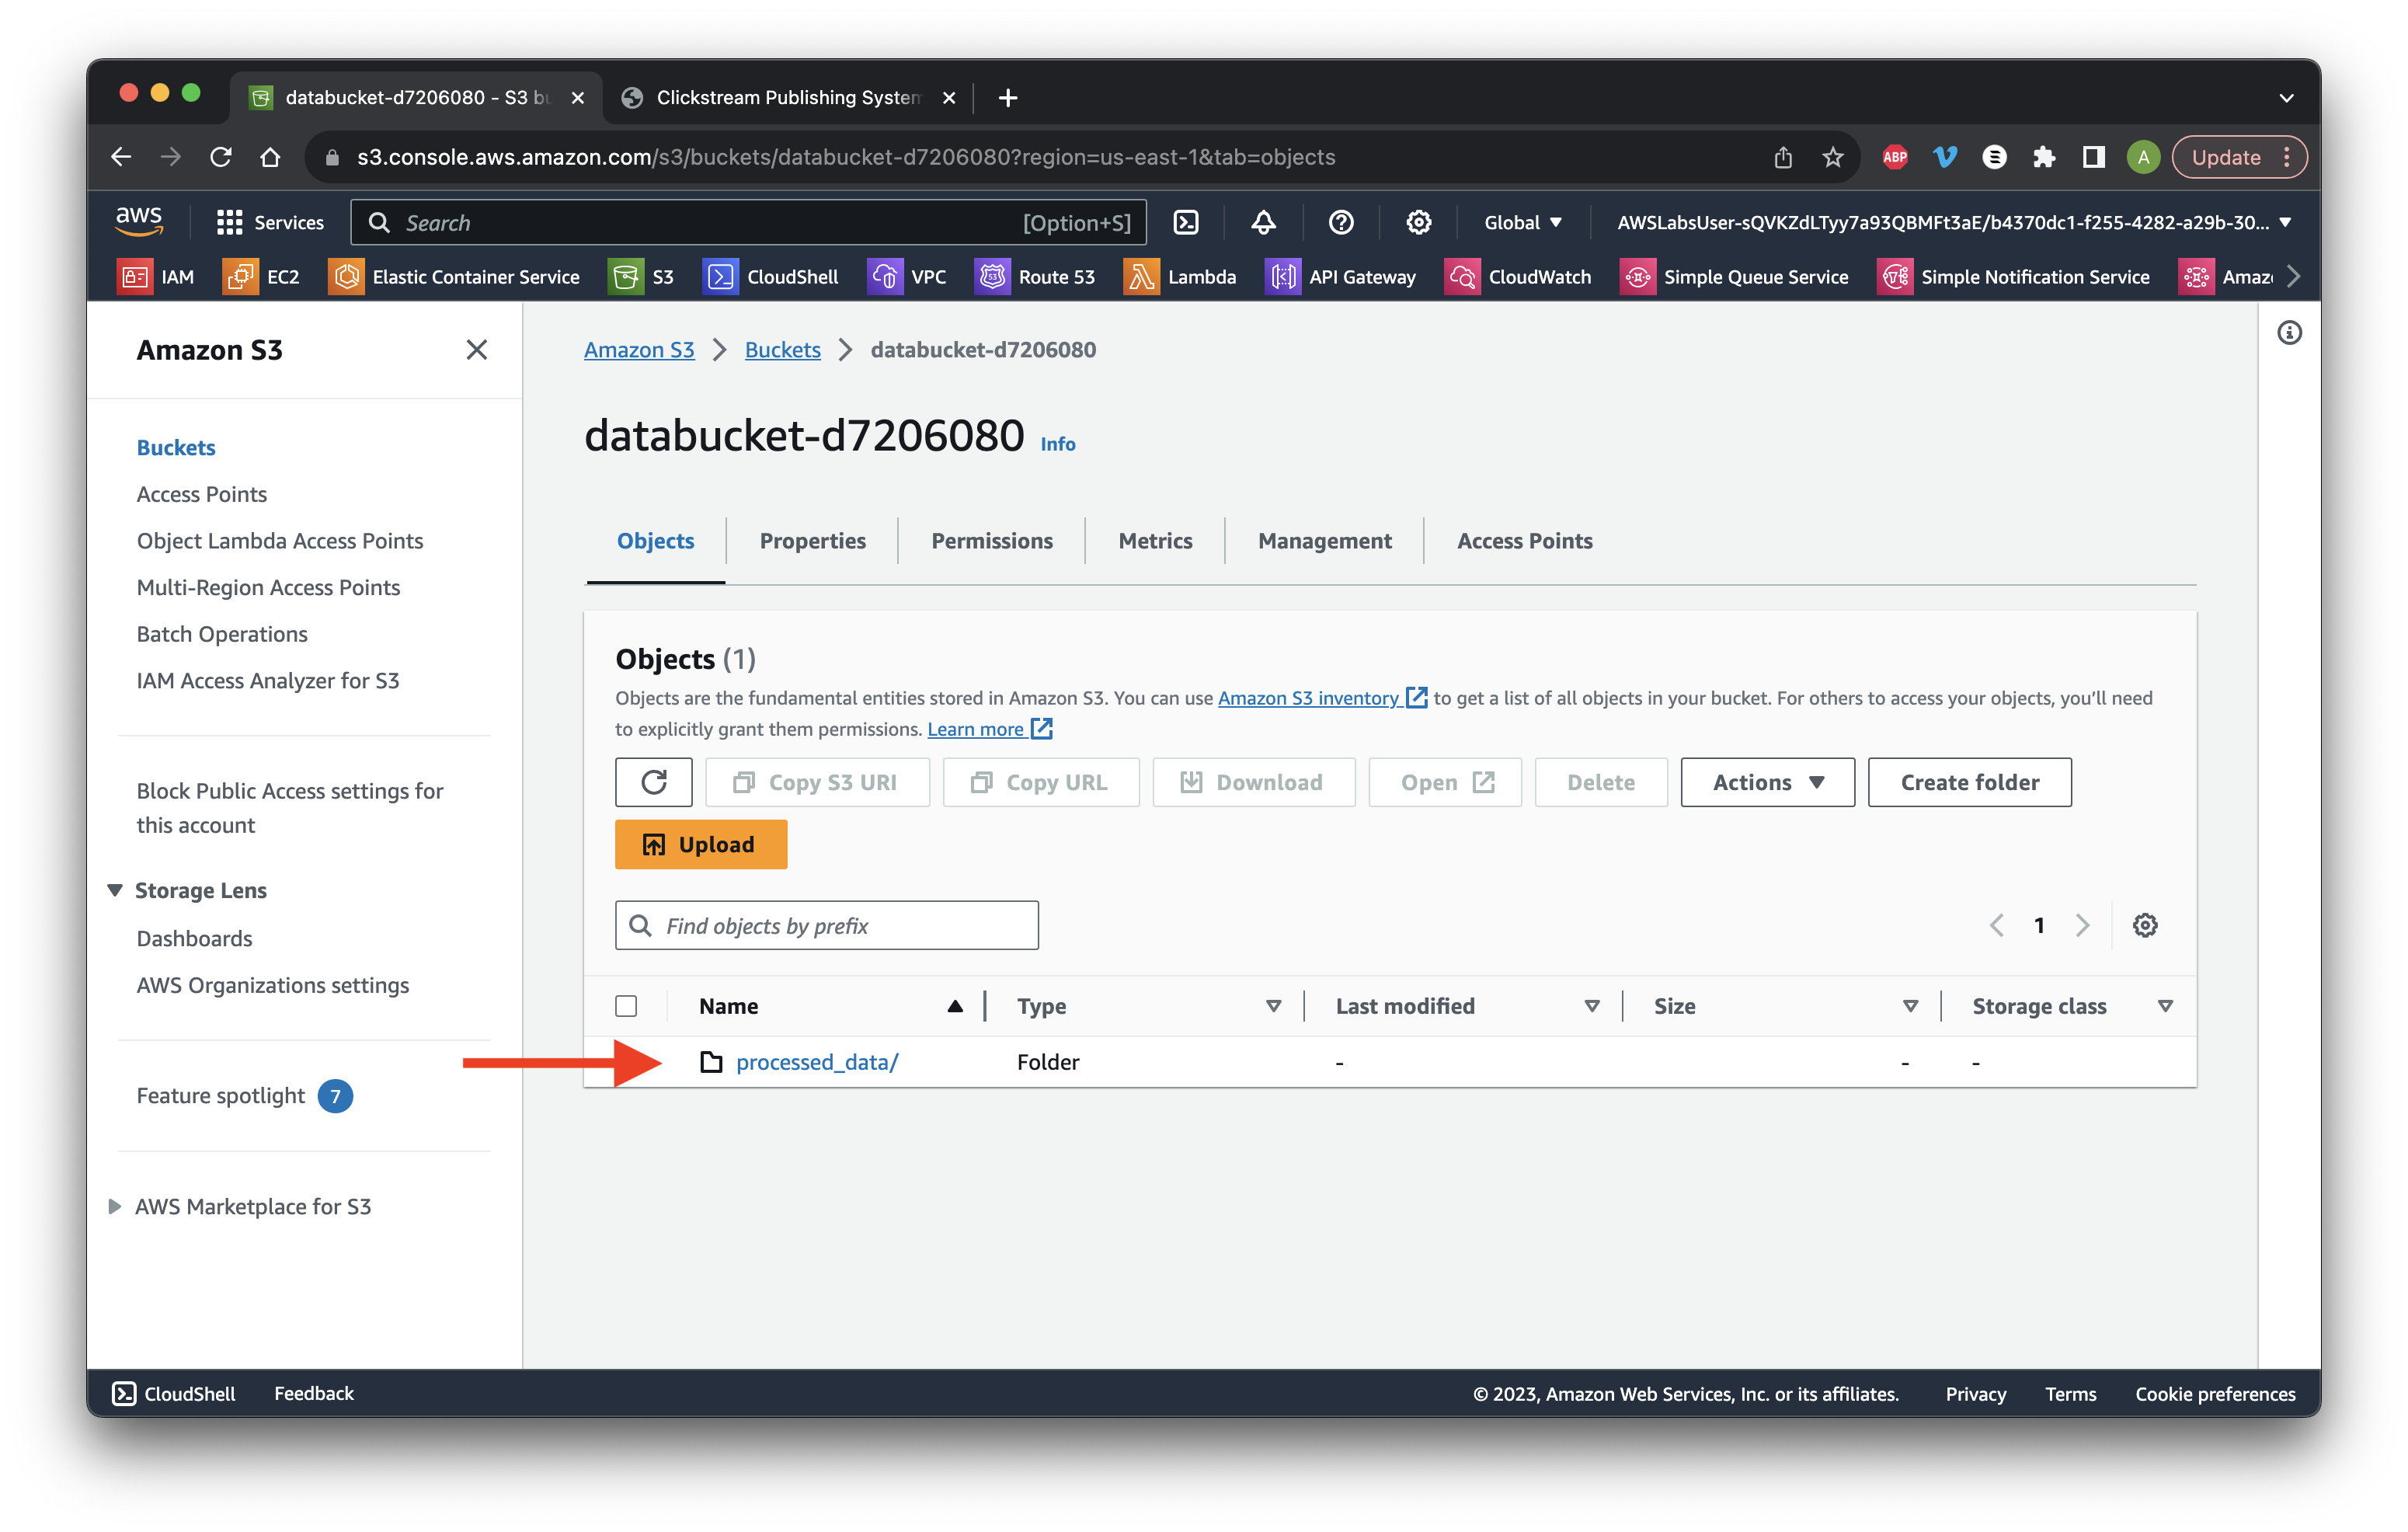This screenshot has height=1532, width=2408.
Task: Sort by Type column arrow
Action: click(1273, 1006)
